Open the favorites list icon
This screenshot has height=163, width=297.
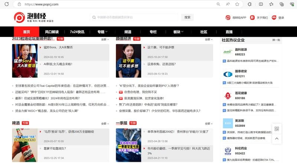(x=271, y=4)
